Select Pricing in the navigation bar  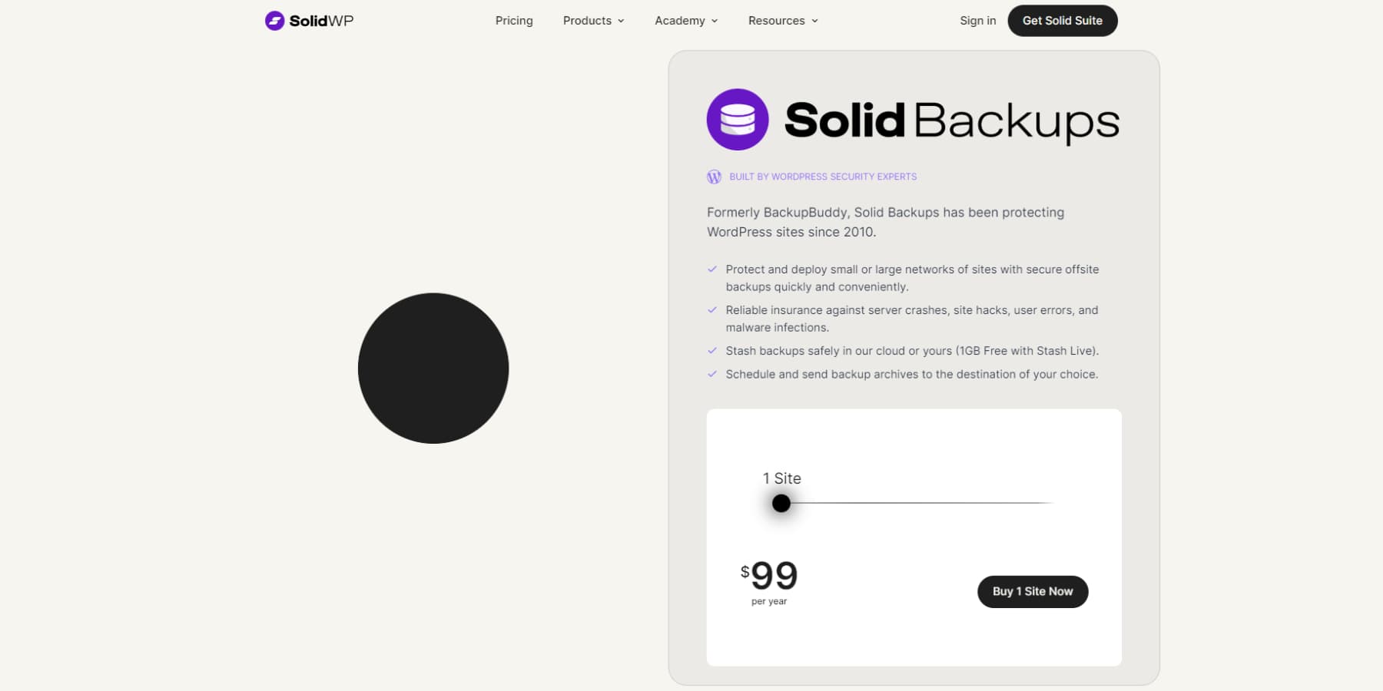[513, 21]
